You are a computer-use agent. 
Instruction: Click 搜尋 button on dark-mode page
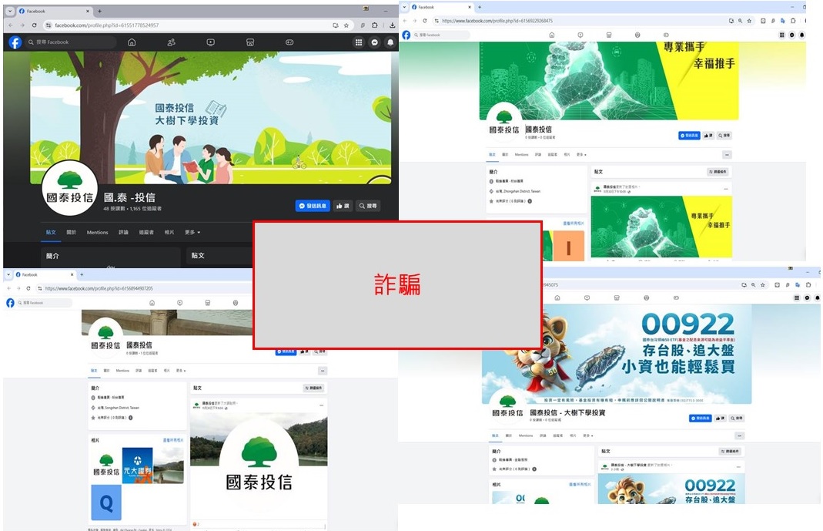pos(368,206)
